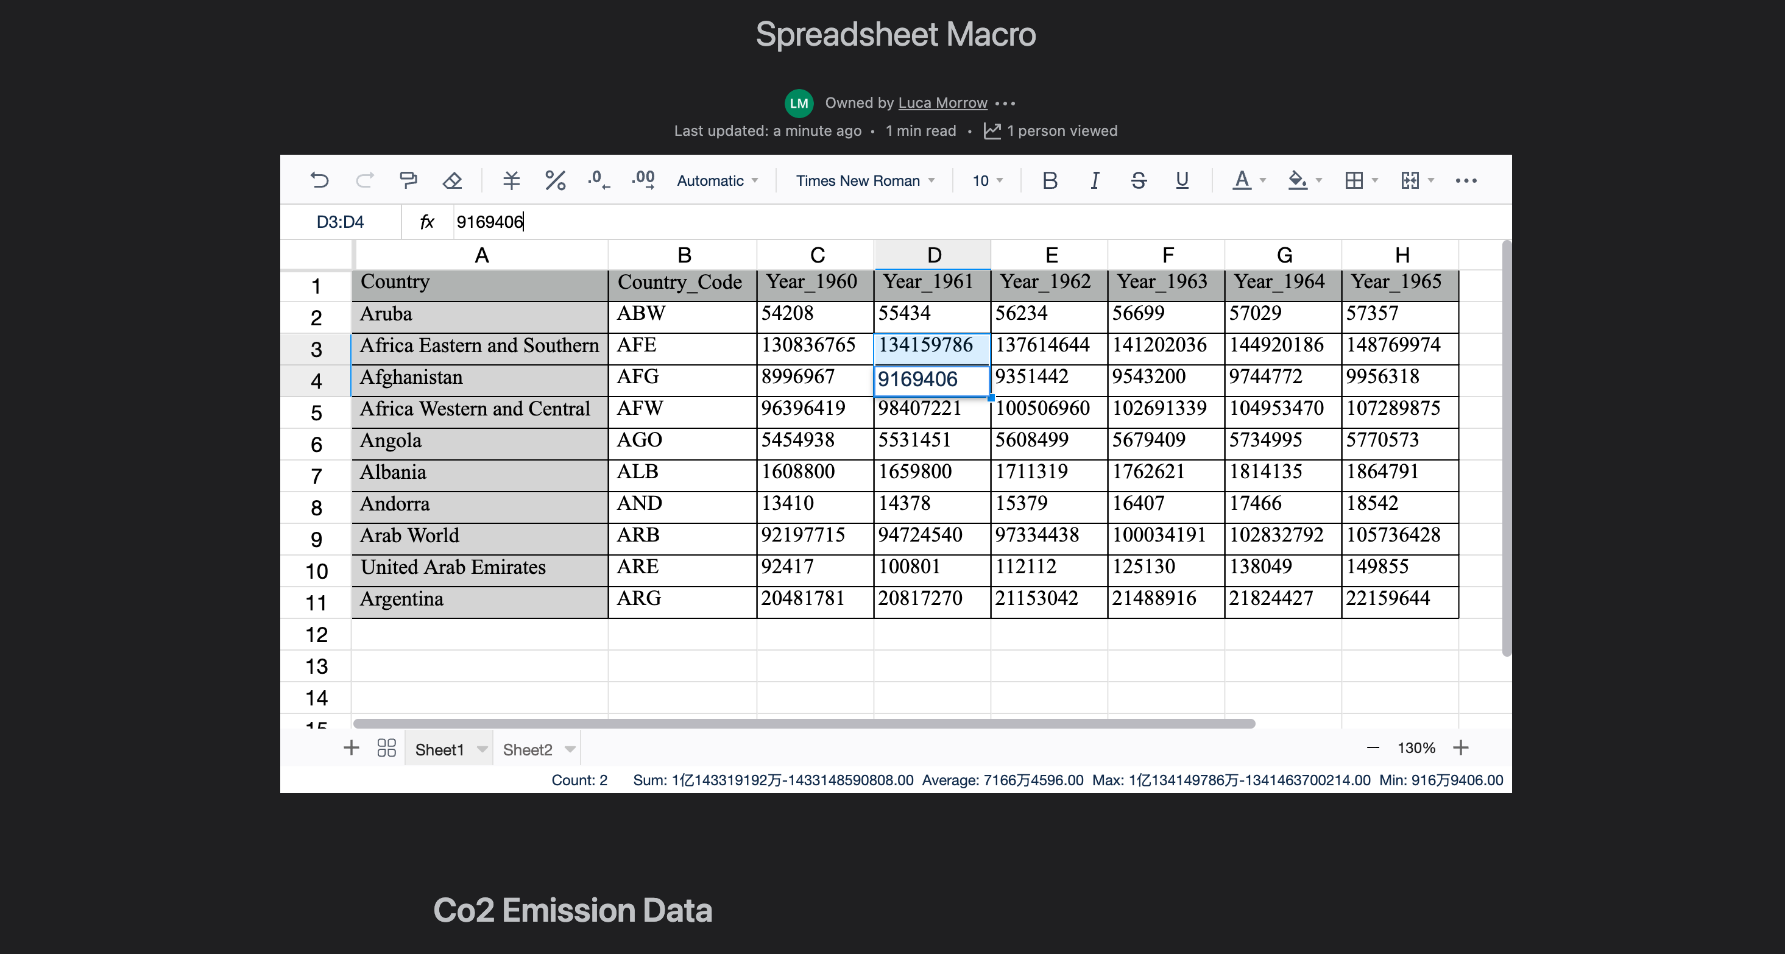The width and height of the screenshot is (1785, 954).
Task: Open the overflow menu with three dots
Action: click(1467, 180)
